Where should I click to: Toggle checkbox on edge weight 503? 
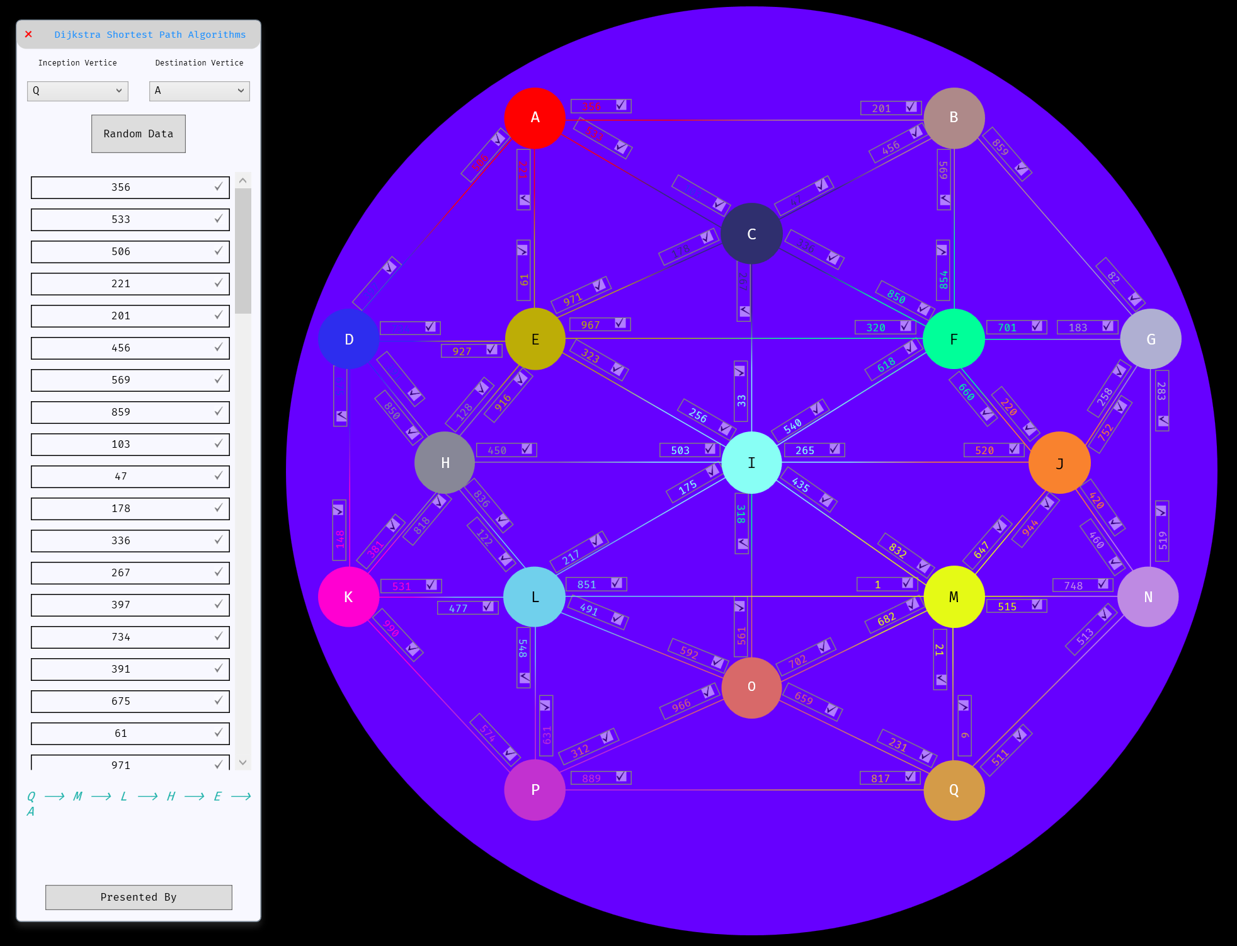(710, 449)
